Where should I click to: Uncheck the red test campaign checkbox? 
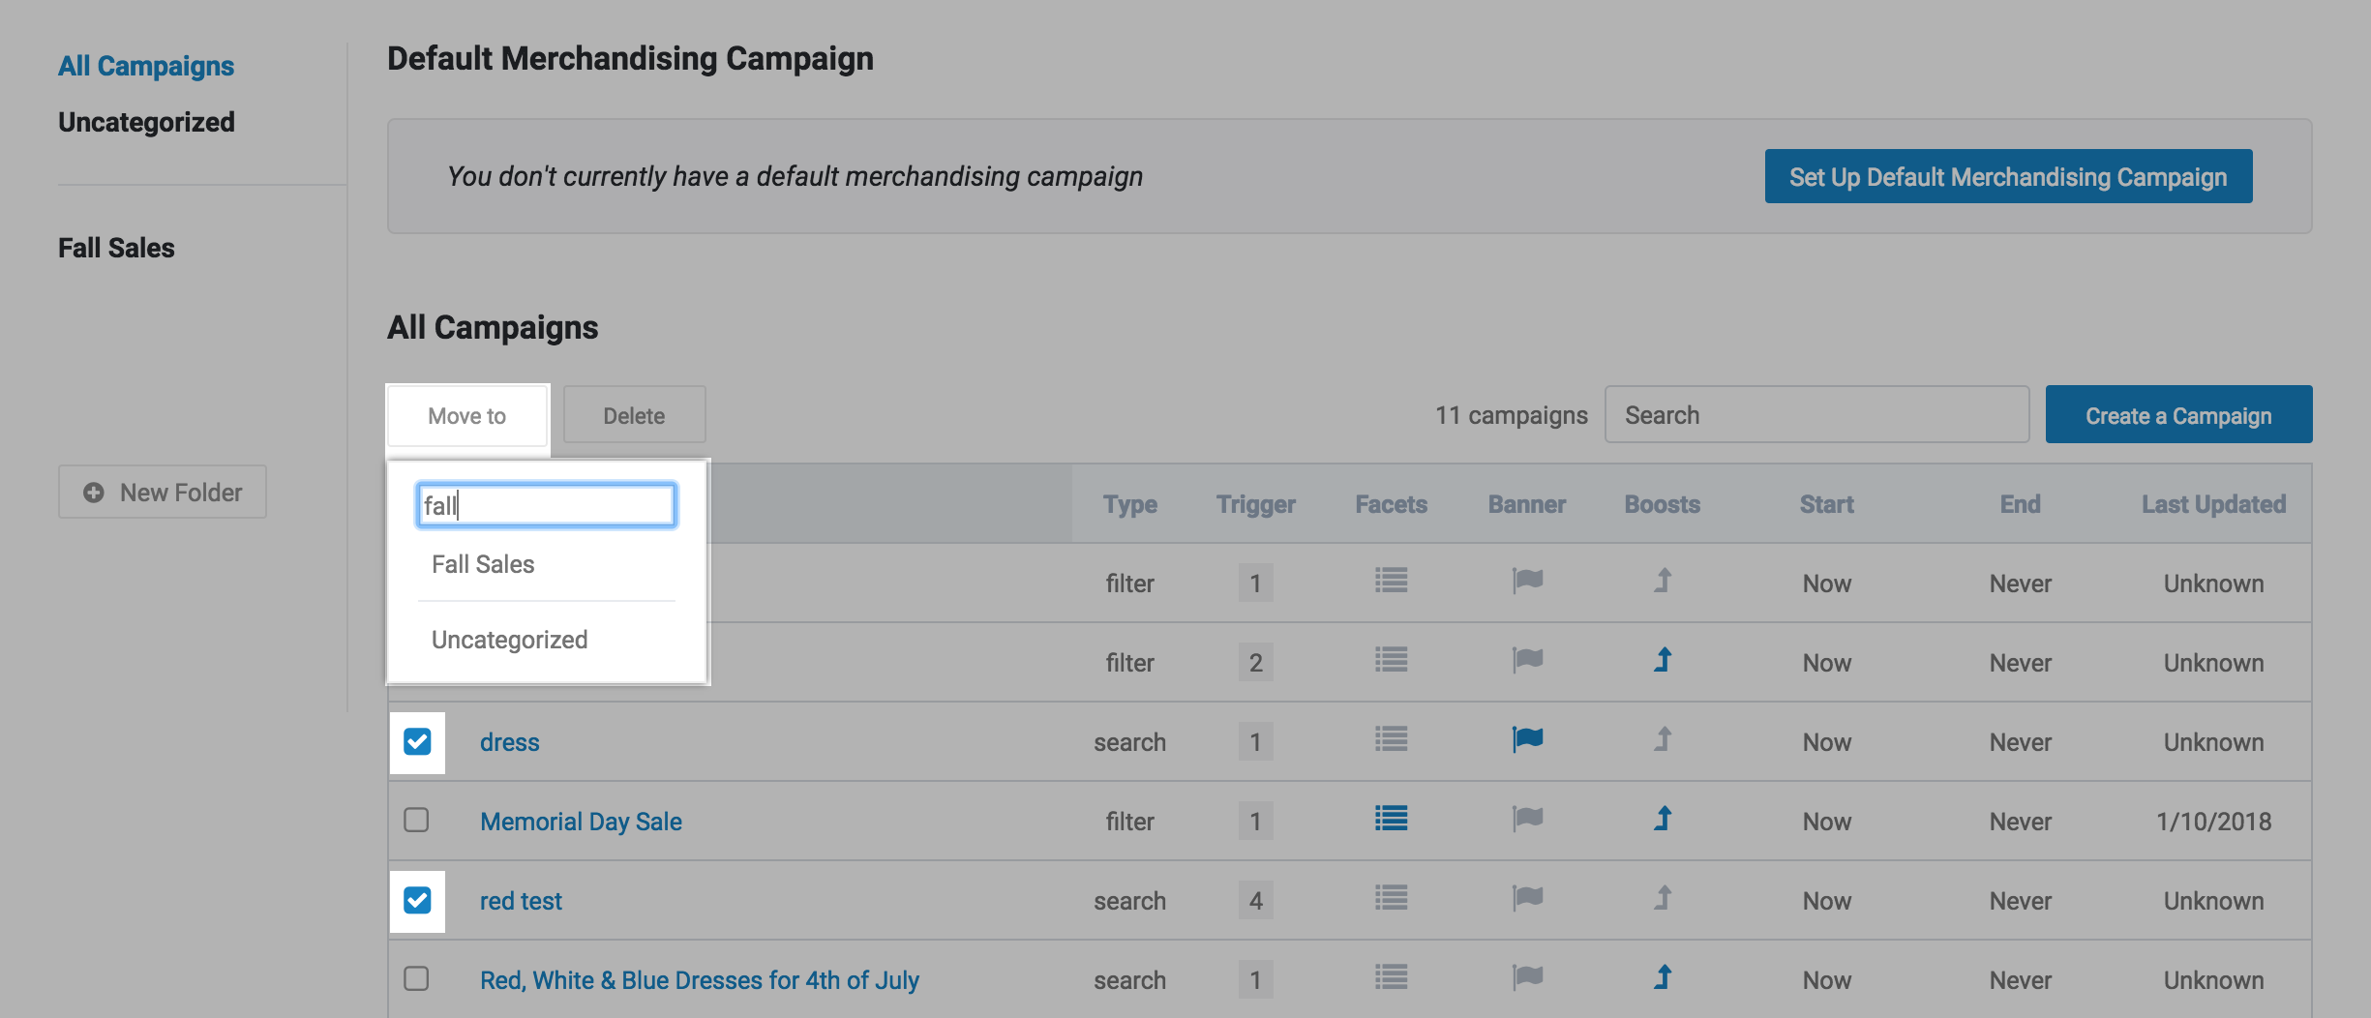click(417, 901)
